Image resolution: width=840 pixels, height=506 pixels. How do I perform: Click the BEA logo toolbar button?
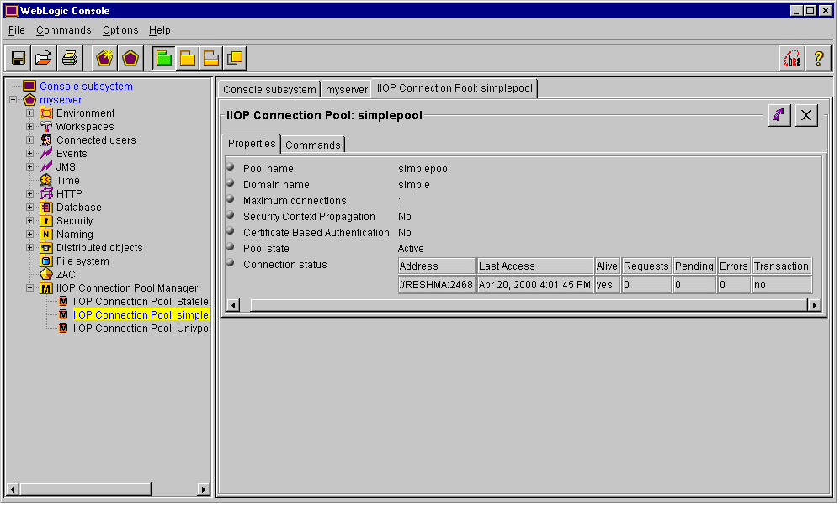click(792, 58)
